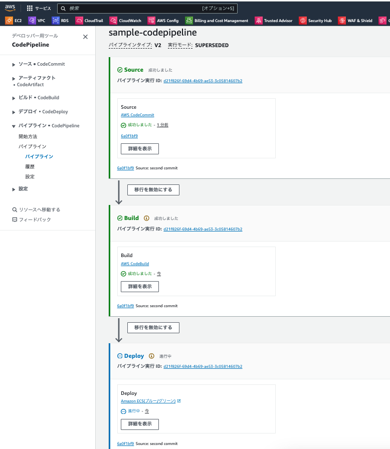390x449 pixels.
Task: Click the external link icon beside Amazon ECS
Action: [179, 401]
